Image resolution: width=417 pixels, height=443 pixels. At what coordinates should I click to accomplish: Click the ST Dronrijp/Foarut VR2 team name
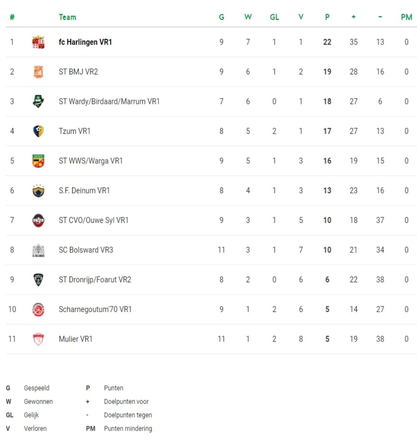click(x=95, y=279)
